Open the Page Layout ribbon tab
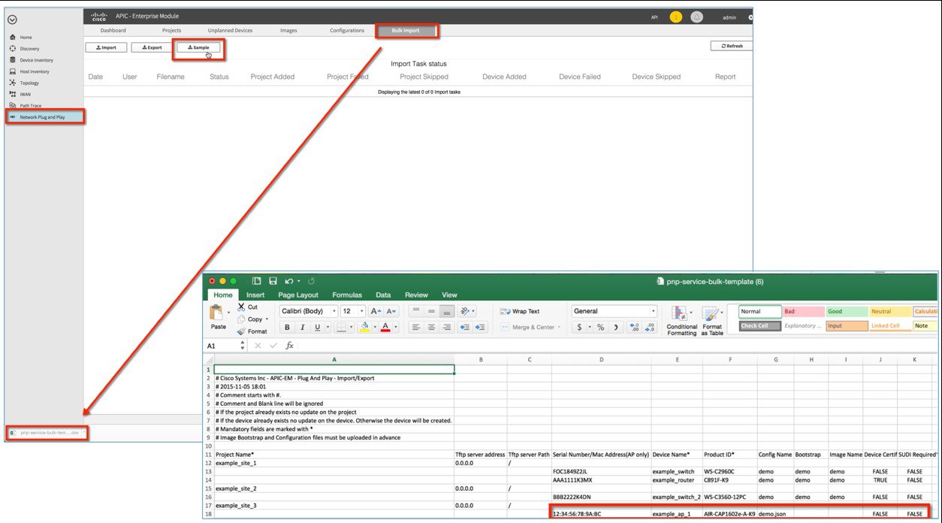Image resolution: width=942 pixels, height=523 pixels. click(298, 295)
